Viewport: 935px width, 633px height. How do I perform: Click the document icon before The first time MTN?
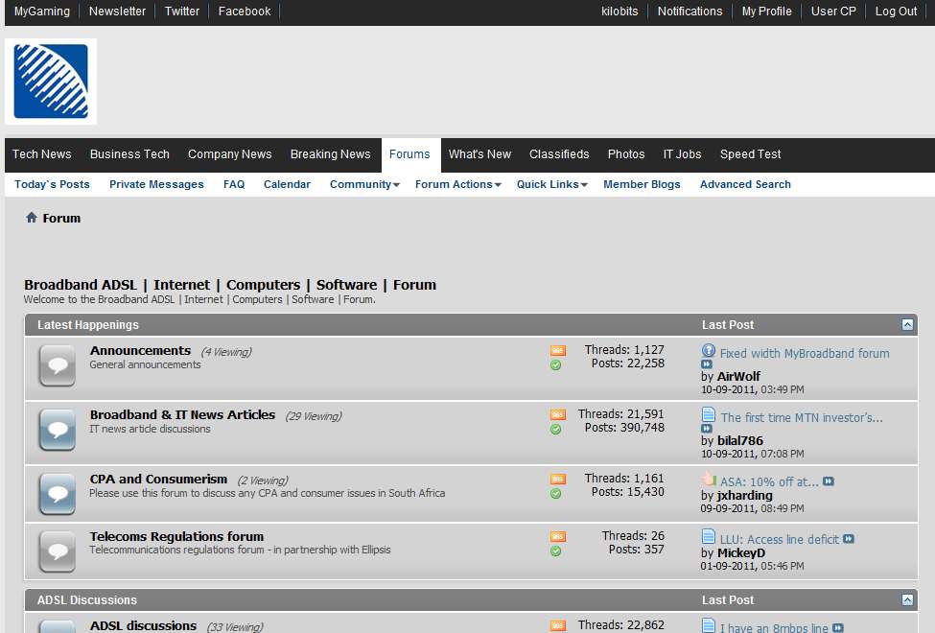(709, 414)
